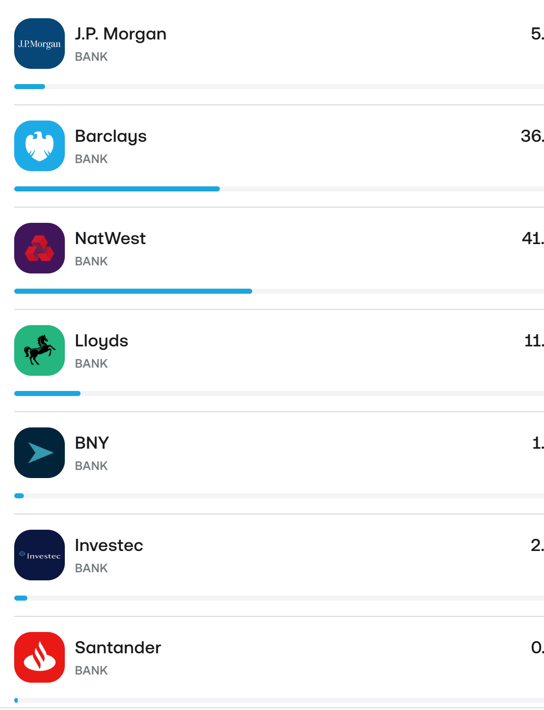Select the Investec bank name text
This screenshot has width=544, height=710.
(x=109, y=545)
